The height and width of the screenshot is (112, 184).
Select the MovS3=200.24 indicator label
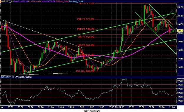click(48, 1)
